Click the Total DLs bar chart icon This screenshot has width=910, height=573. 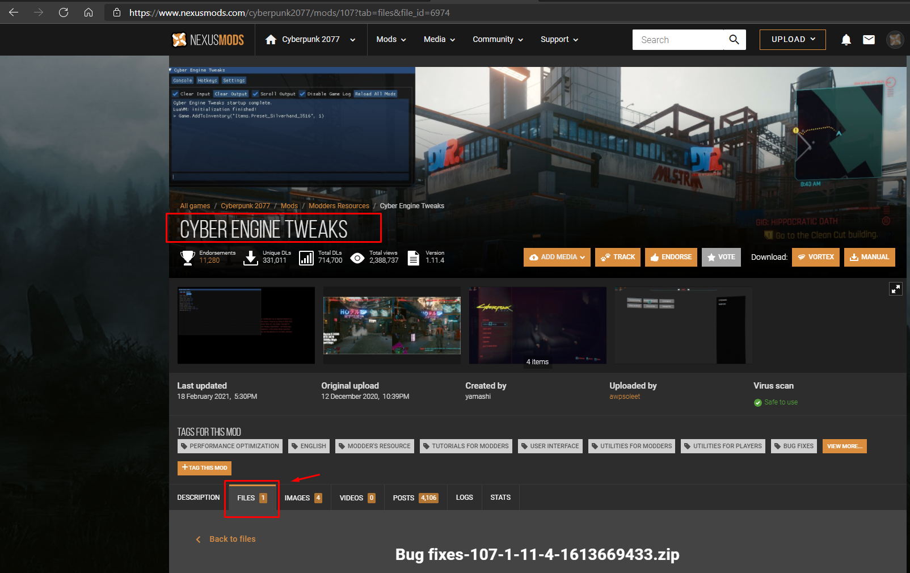click(x=306, y=258)
